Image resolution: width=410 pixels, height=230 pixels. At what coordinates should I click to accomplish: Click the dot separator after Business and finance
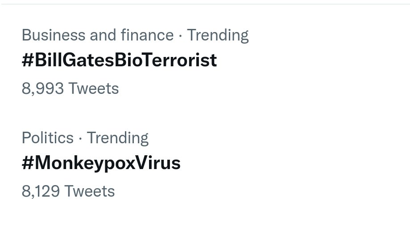coord(180,36)
